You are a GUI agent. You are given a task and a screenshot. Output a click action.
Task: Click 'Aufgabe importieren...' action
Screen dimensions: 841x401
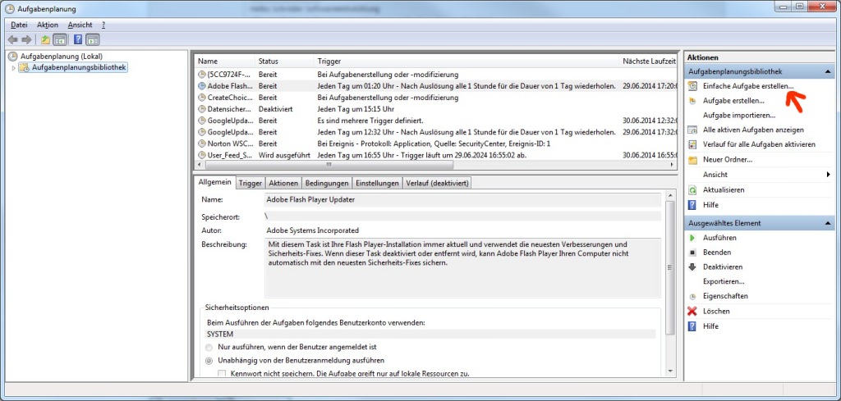pyautogui.click(x=739, y=115)
